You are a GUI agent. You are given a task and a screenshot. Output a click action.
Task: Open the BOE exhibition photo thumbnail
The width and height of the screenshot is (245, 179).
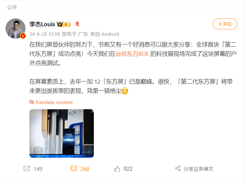tap(62, 133)
